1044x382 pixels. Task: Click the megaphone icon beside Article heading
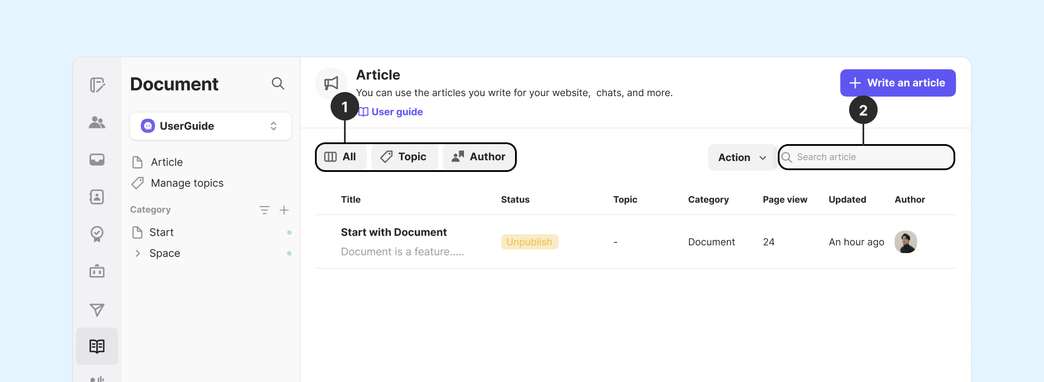tap(331, 83)
